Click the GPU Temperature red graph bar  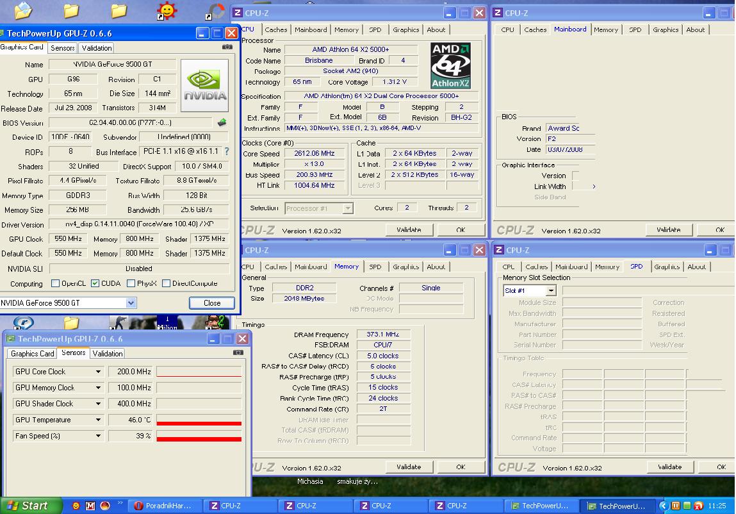pyautogui.click(x=199, y=424)
